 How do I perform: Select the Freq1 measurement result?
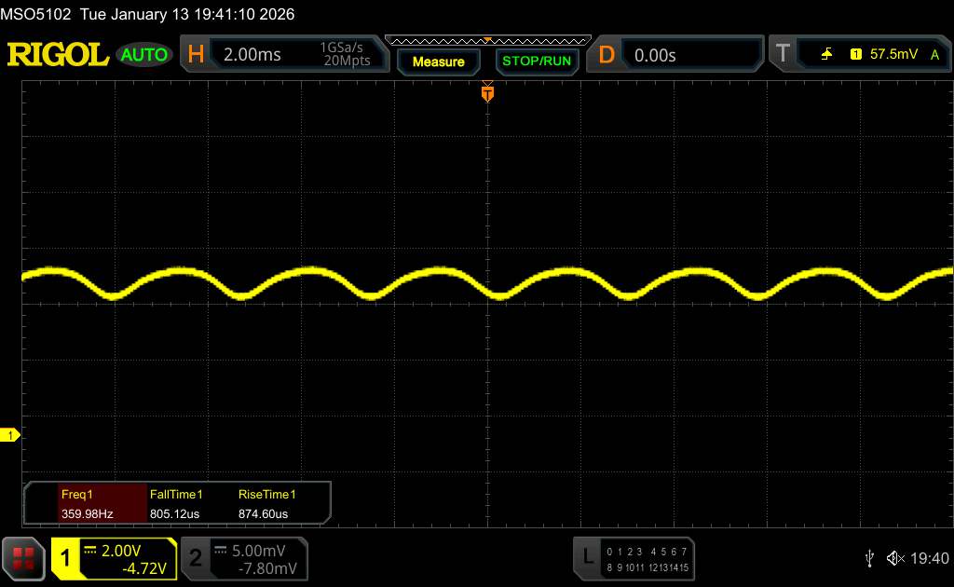coord(86,503)
